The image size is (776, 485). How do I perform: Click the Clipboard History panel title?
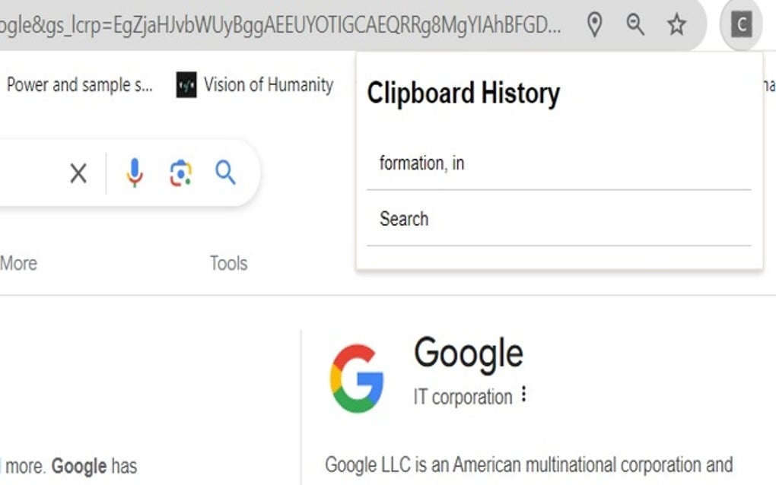click(x=463, y=93)
